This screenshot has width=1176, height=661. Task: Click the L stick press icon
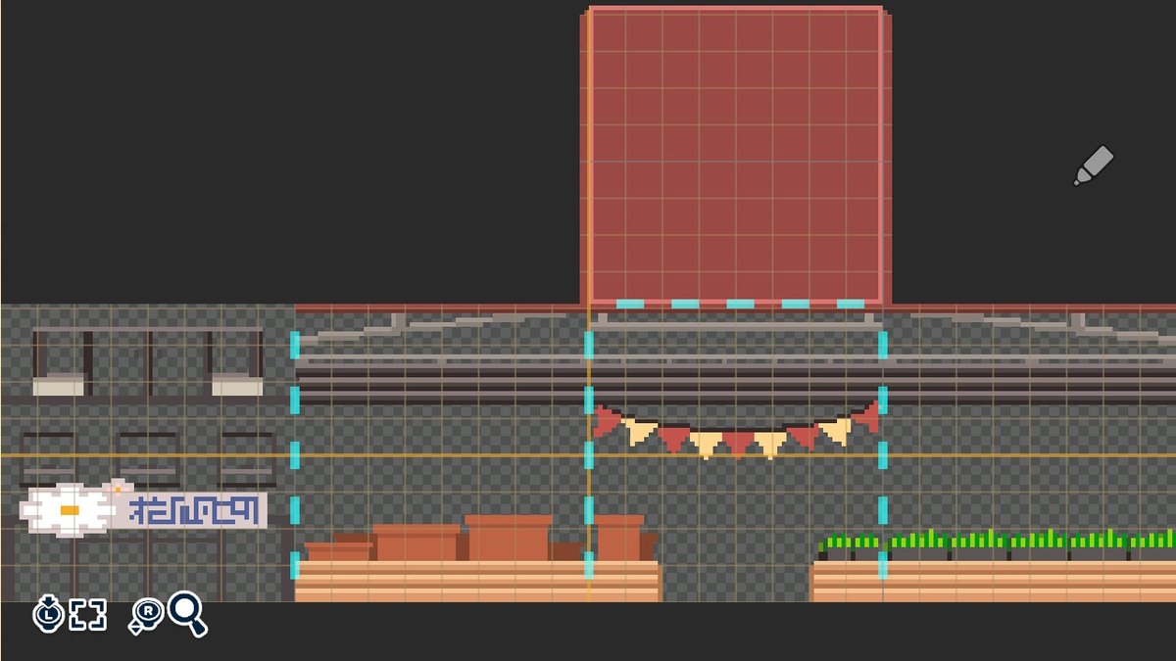coord(48,614)
